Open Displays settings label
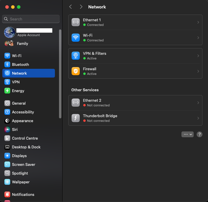The image size is (208, 202). click(19, 156)
